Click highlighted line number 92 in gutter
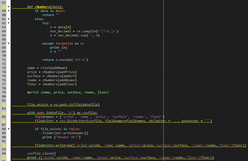Image resolution: width=248 pixels, height=161 pixels. point(3,145)
